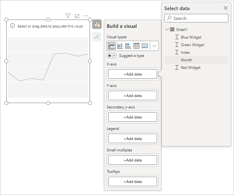Select the clustered column chart visual type

(x=120, y=46)
